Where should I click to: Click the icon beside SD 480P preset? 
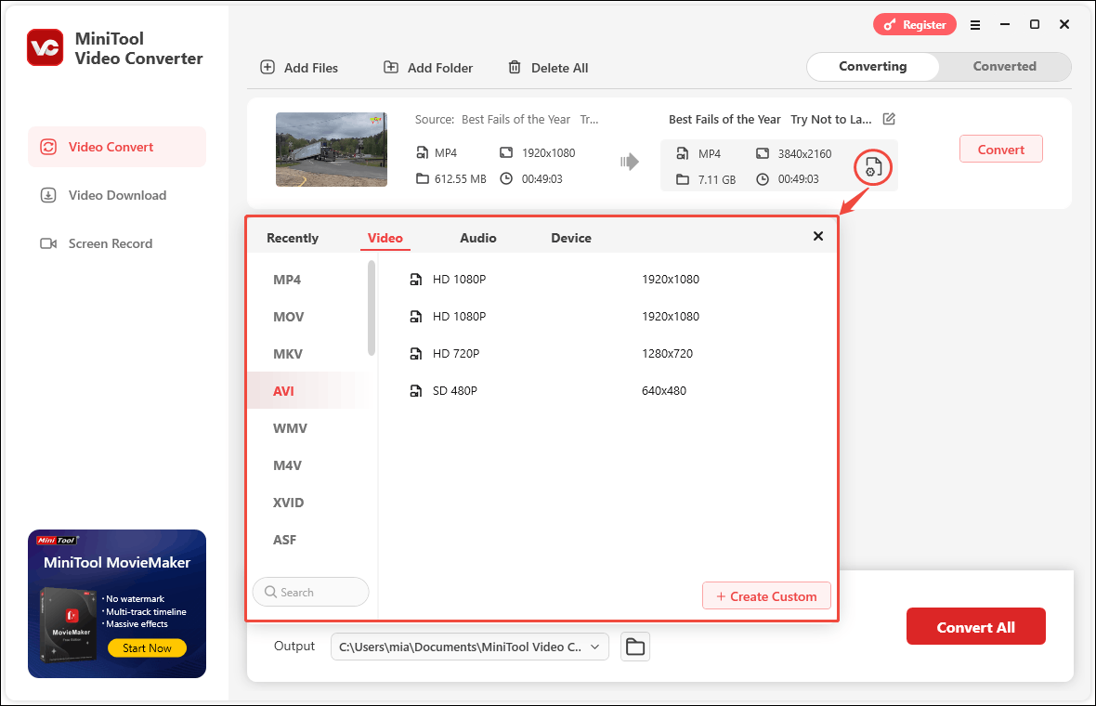(x=416, y=390)
